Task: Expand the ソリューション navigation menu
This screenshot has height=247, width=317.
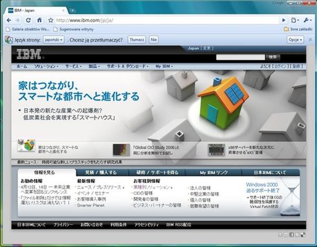Action: (46, 66)
